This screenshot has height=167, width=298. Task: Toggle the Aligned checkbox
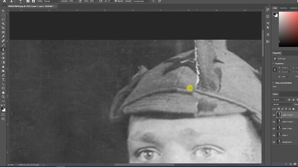(x=115, y=1)
